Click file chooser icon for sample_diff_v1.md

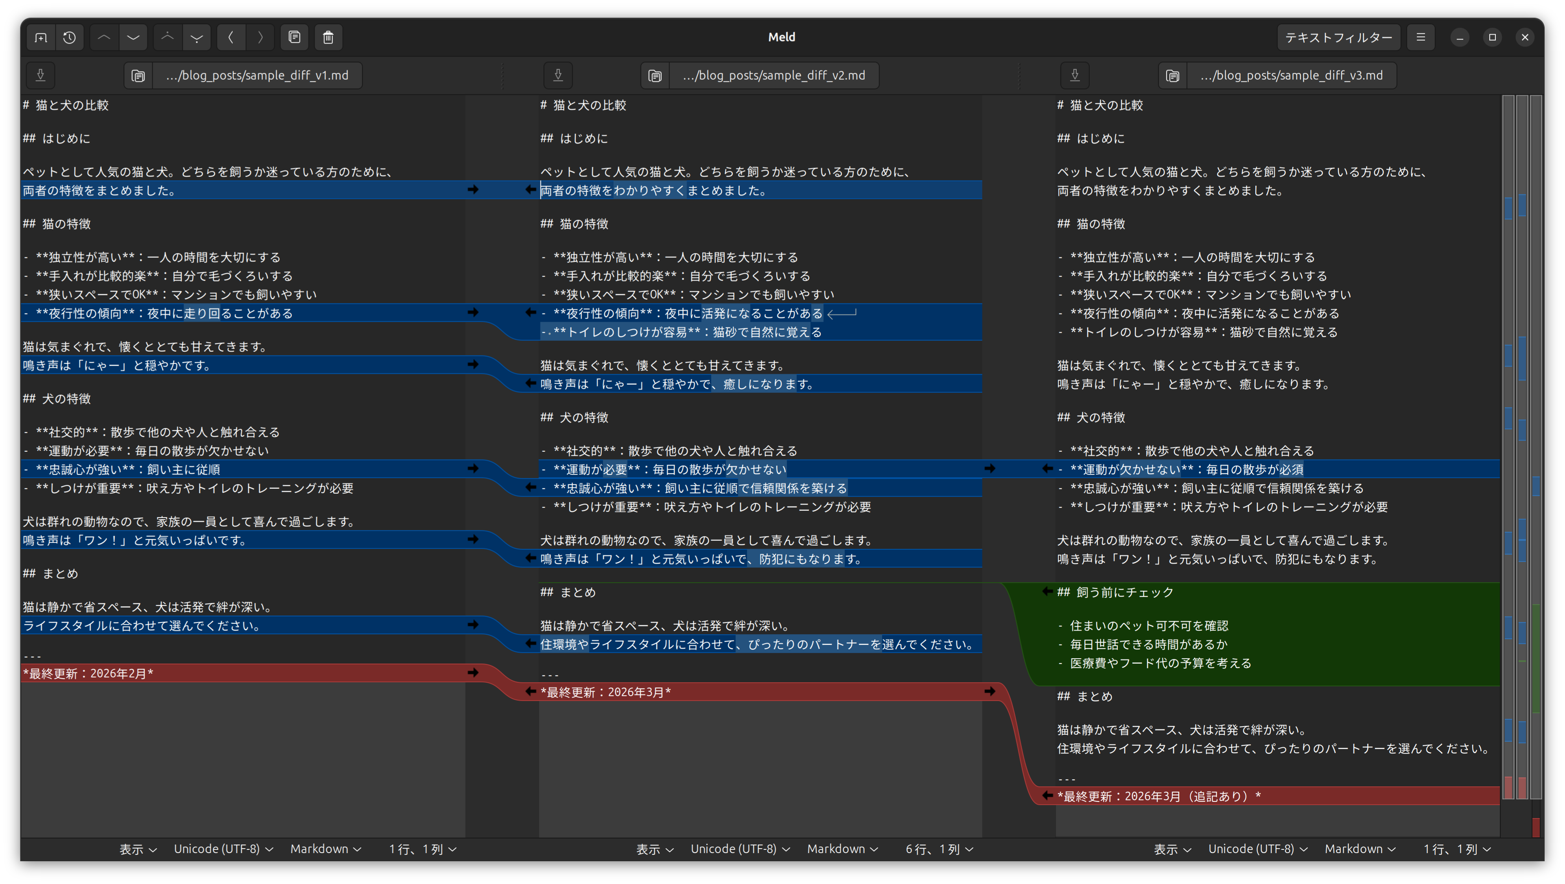(x=138, y=75)
